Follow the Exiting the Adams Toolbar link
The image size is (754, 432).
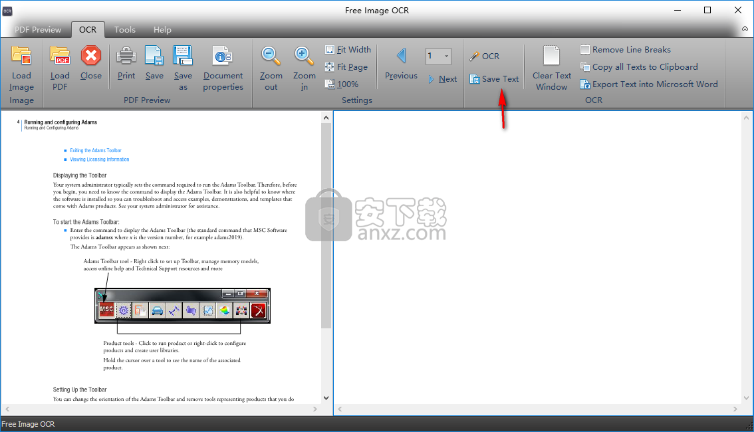click(96, 150)
